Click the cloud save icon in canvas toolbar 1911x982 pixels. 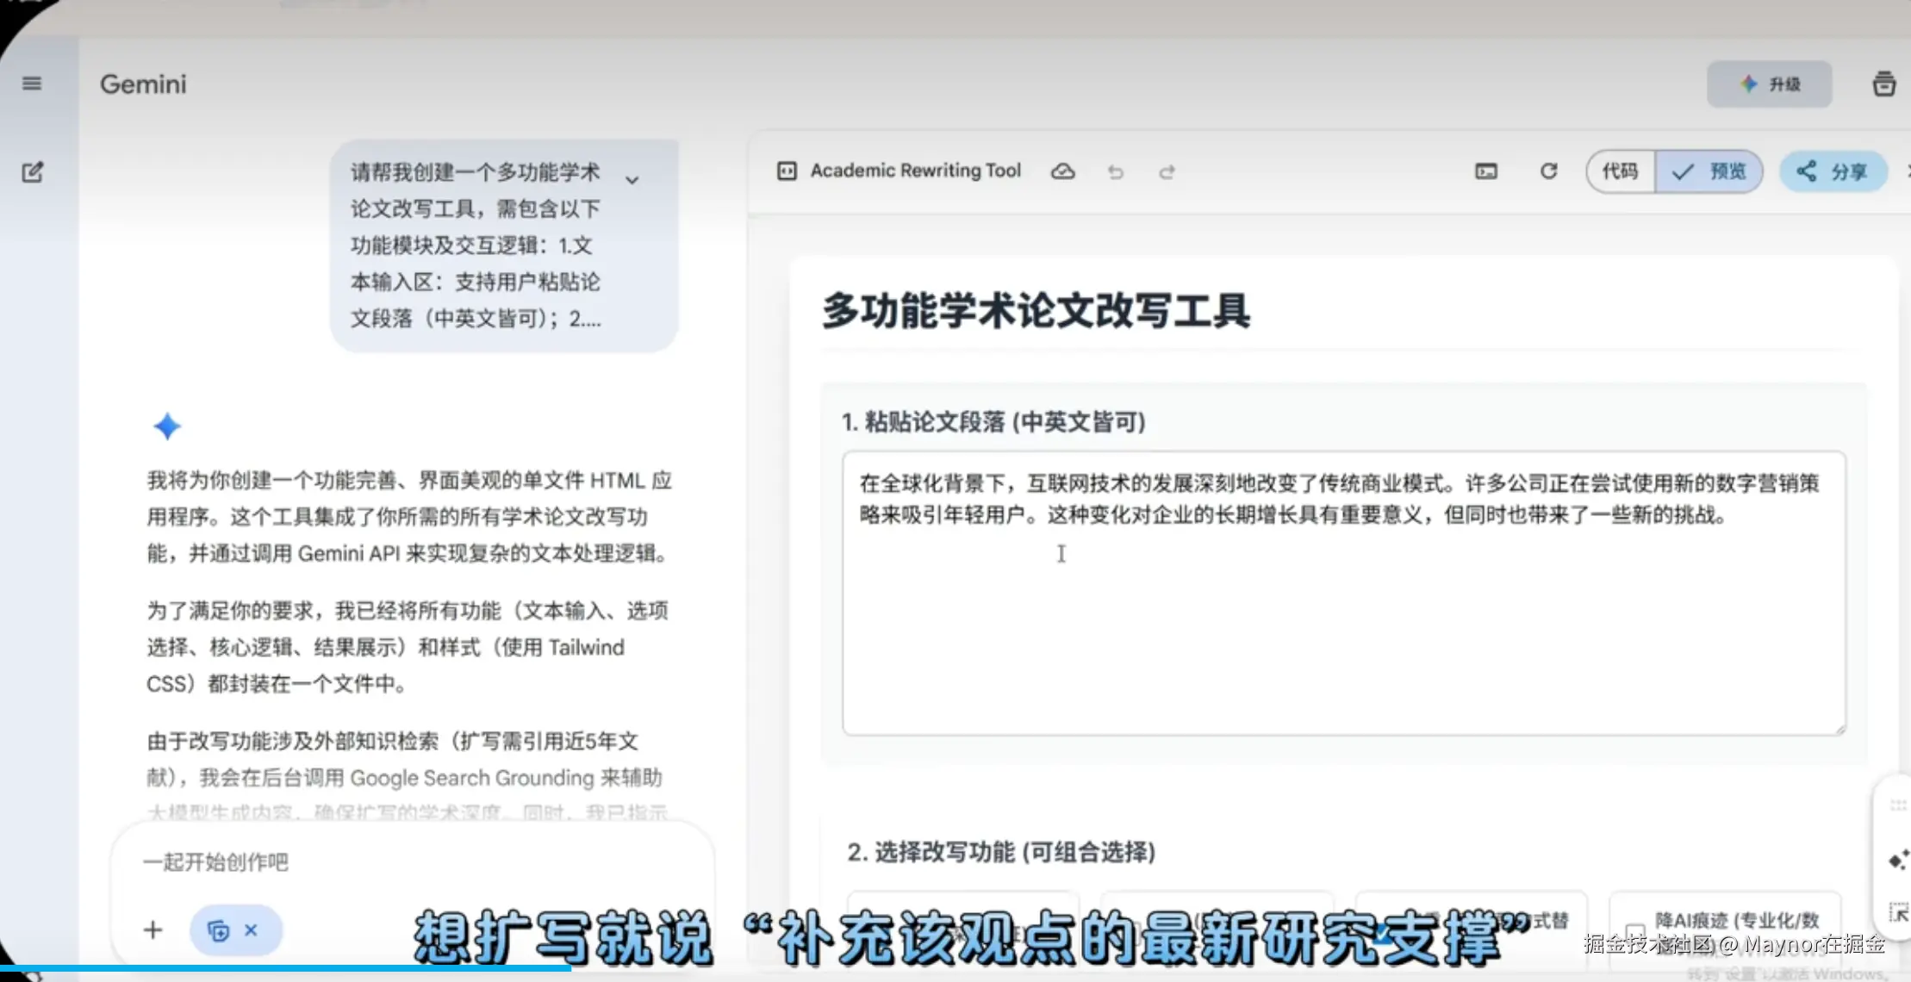tap(1062, 171)
